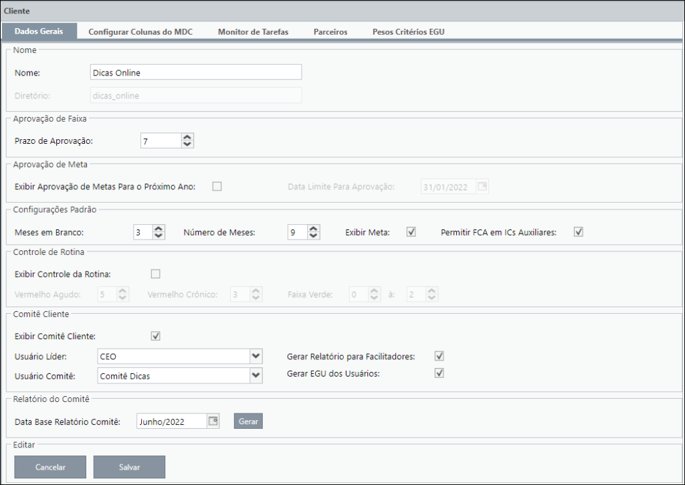The width and height of the screenshot is (685, 485).
Task: Click the Cancelar button
Action: (x=50, y=467)
